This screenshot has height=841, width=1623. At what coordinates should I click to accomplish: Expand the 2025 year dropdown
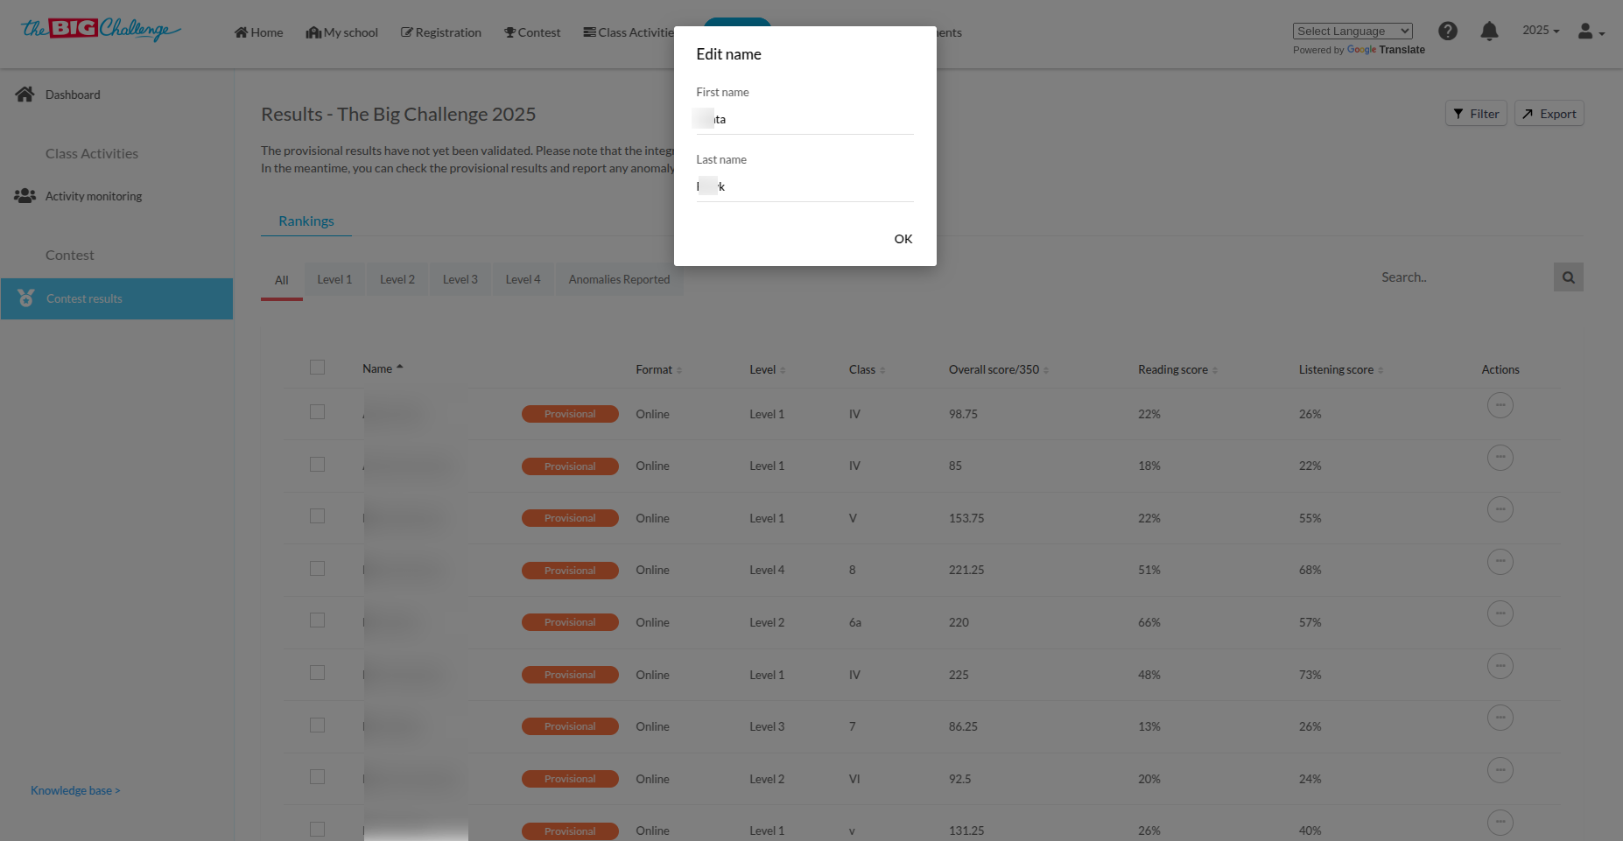[1541, 30]
